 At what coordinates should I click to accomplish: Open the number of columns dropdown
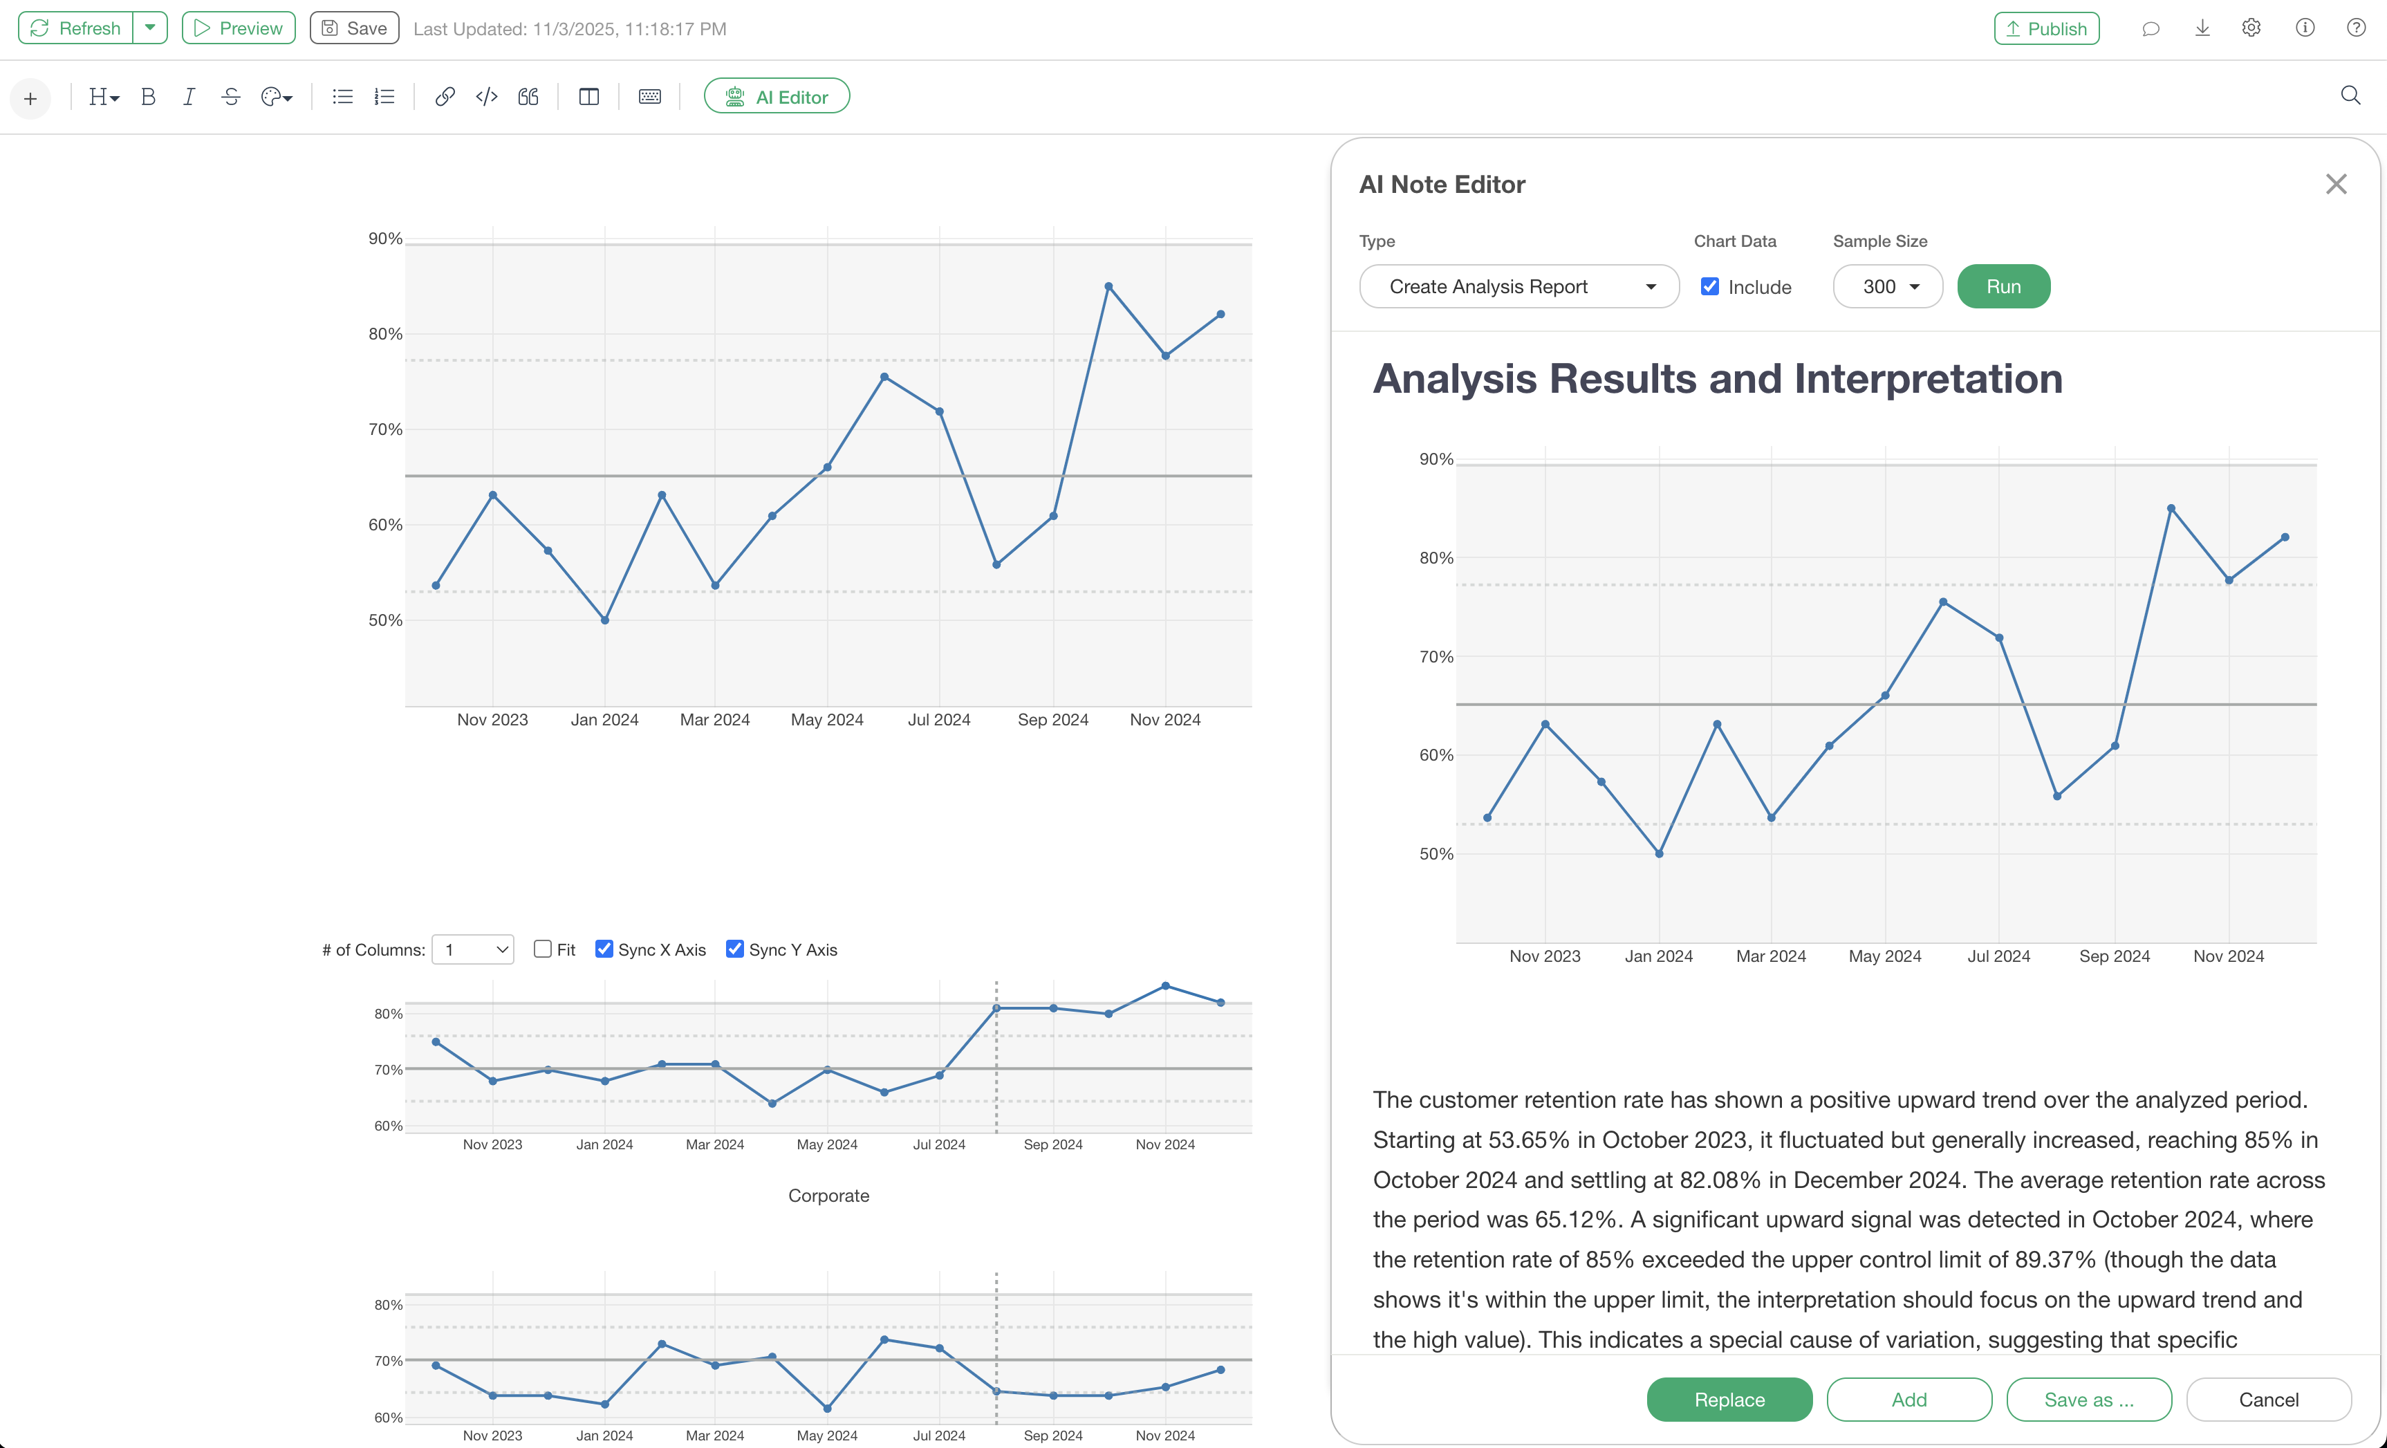(x=473, y=949)
